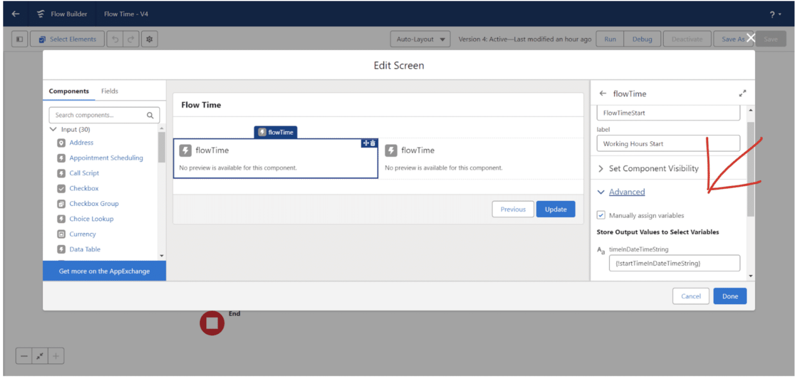798x379 pixels.
Task: Select the Components tab
Action: point(69,91)
